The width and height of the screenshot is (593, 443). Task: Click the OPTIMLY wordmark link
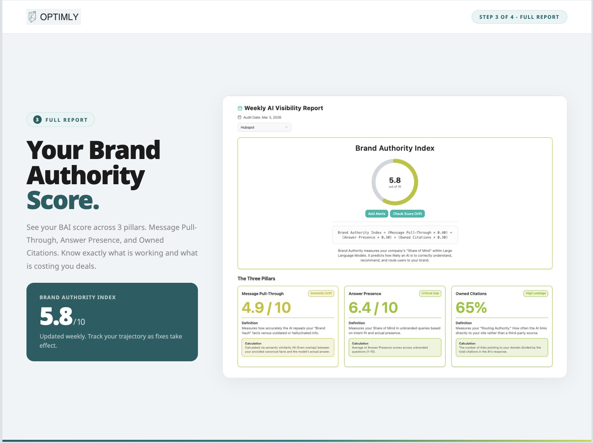[x=58, y=16]
